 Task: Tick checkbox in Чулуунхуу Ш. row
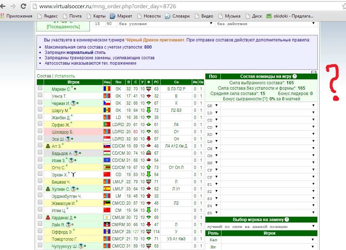(x=40, y=245)
